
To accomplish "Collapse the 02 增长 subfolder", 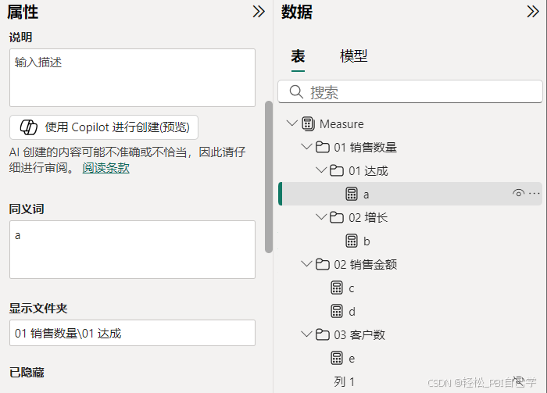I will [321, 216].
